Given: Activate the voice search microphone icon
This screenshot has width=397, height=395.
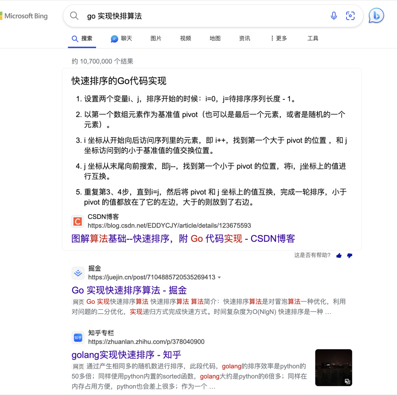Looking at the screenshot, I should (x=334, y=15).
